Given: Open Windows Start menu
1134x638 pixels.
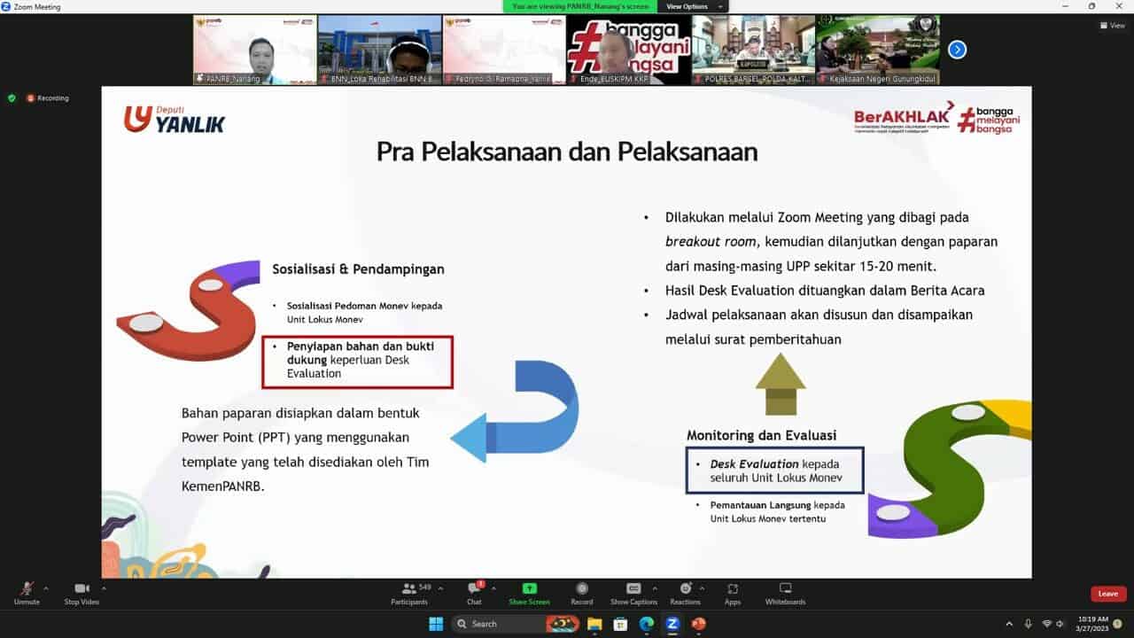Looking at the screenshot, I should coord(436,624).
